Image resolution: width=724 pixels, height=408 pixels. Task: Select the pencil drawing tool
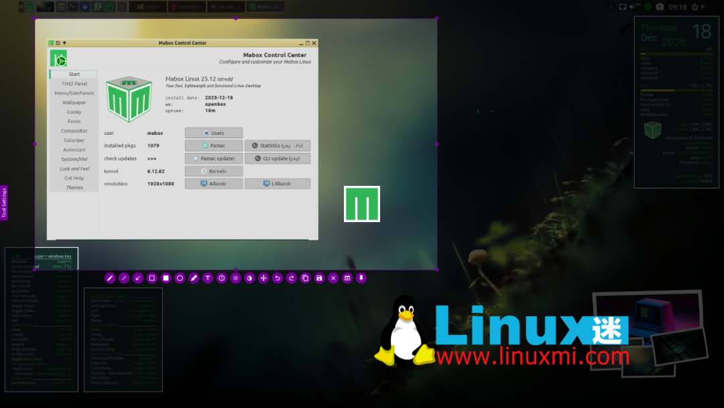(x=110, y=278)
